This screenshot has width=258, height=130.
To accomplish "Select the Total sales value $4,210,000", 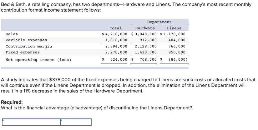I will click(x=114, y=34).
